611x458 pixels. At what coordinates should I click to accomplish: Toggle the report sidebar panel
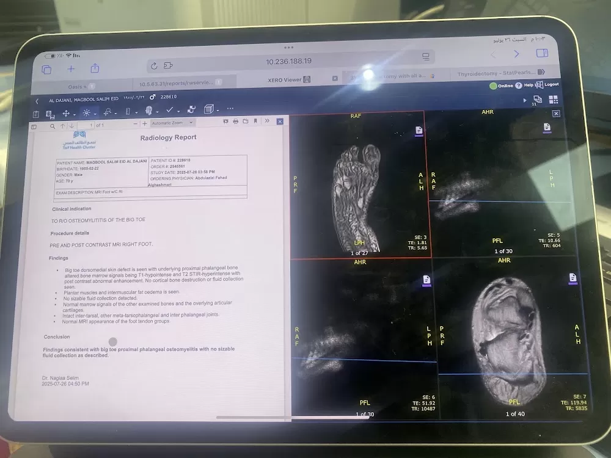(x=34, y=126)
